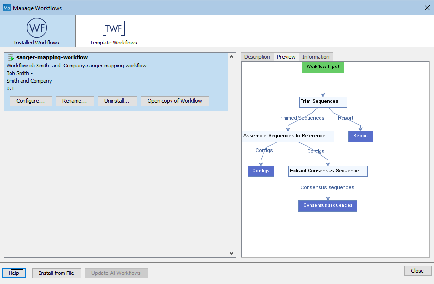
Task: Open the Information tab
Action: pyautogui.click(x=316, y=56)
